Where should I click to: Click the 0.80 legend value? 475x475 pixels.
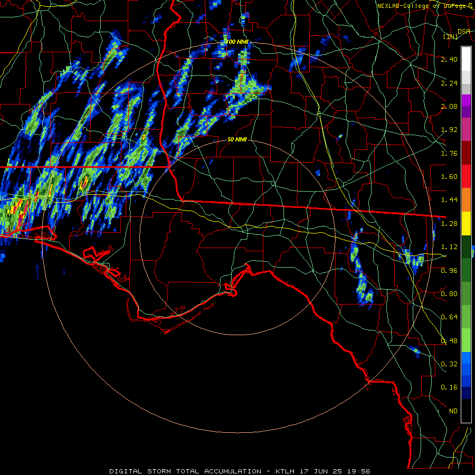tap(449, 294)
